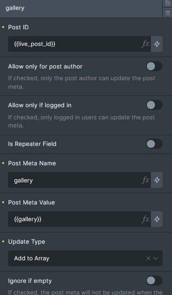Click the Post ID input field
This screenshot has height=295, width=172.
[x=75, y=44]
